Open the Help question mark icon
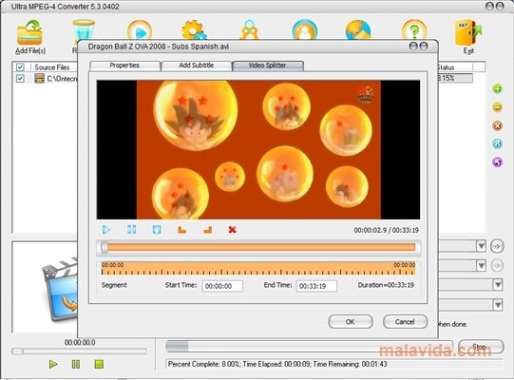The height and width of the screenshot is (380, 514). (414, 30)
